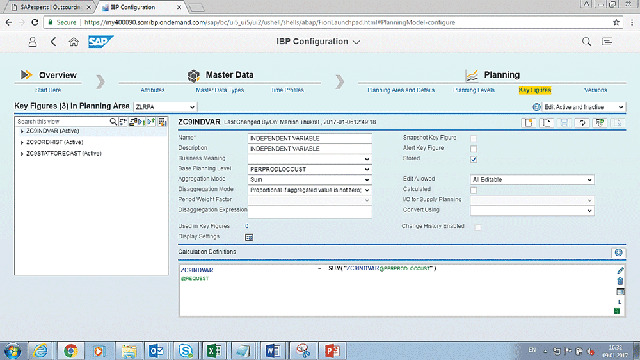Tick the Calculated checkbox

[x=474, y=190]
